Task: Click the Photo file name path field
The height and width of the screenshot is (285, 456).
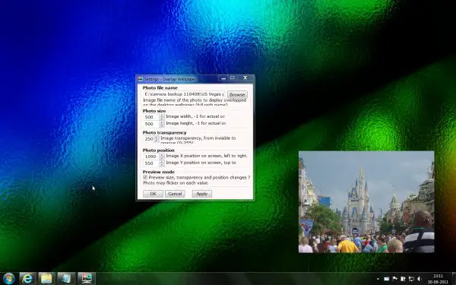Action: coord(185,94)
